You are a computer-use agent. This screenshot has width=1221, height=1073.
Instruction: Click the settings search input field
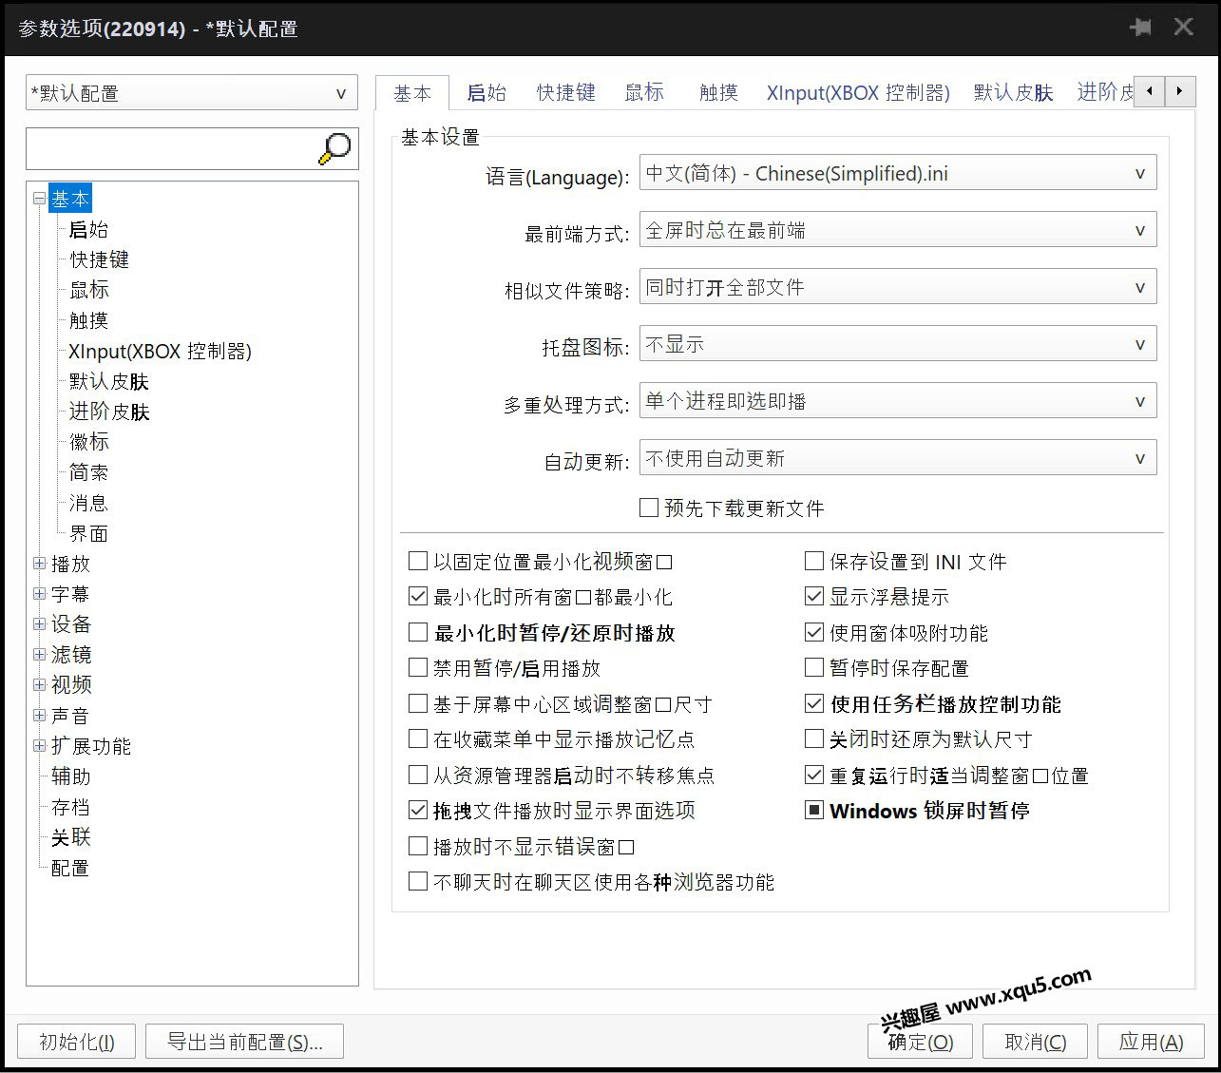coord(171,149)
